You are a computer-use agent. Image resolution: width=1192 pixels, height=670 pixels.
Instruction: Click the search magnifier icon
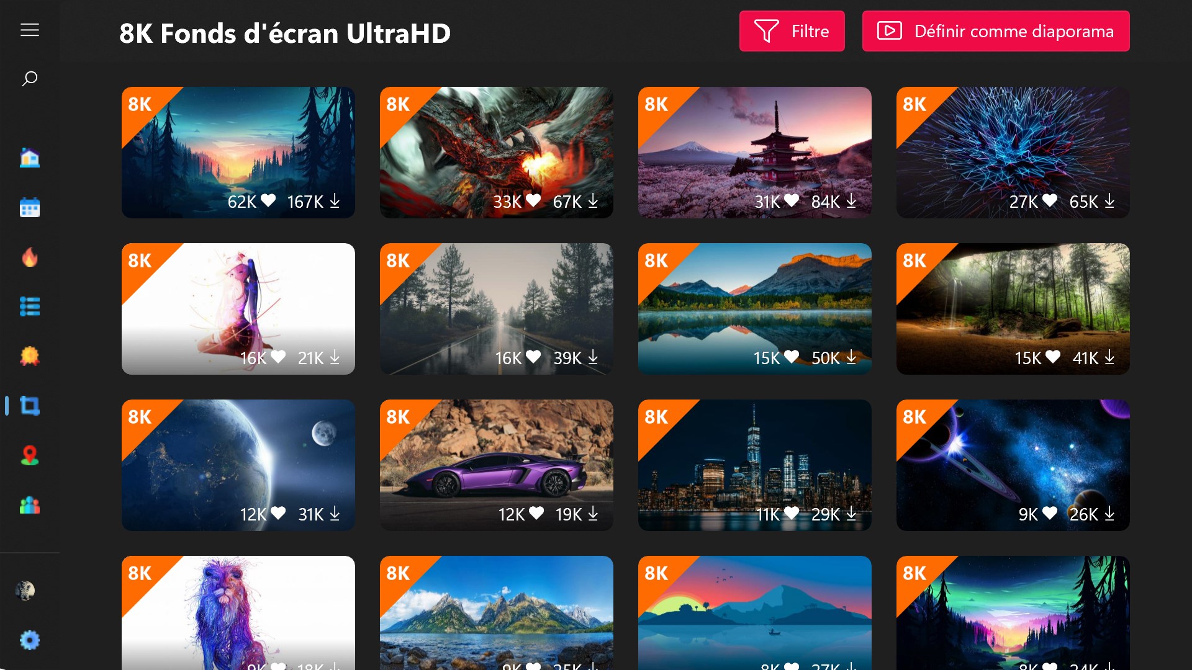(30, 79)
